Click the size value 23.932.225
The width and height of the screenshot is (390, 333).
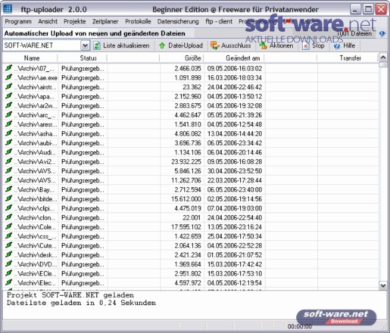click(x=186, y=162)
